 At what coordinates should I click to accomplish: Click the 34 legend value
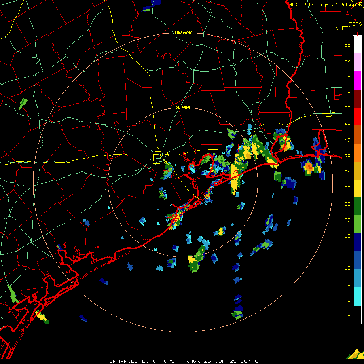(x=347, y=172)
